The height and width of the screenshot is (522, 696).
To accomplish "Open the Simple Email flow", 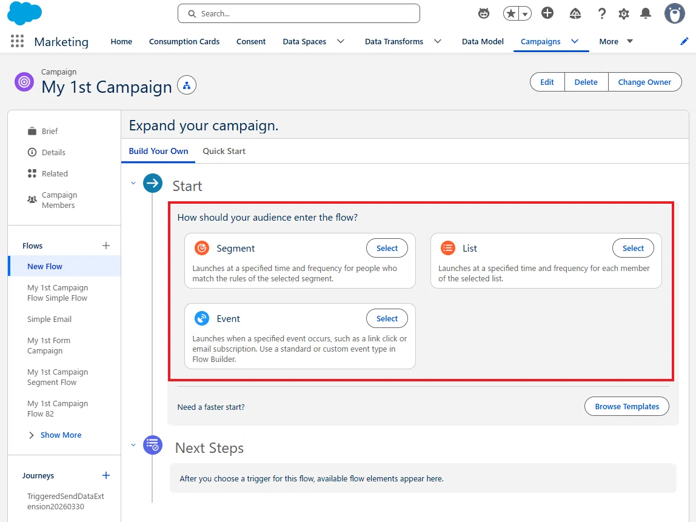I will click(x=49, y=319).
